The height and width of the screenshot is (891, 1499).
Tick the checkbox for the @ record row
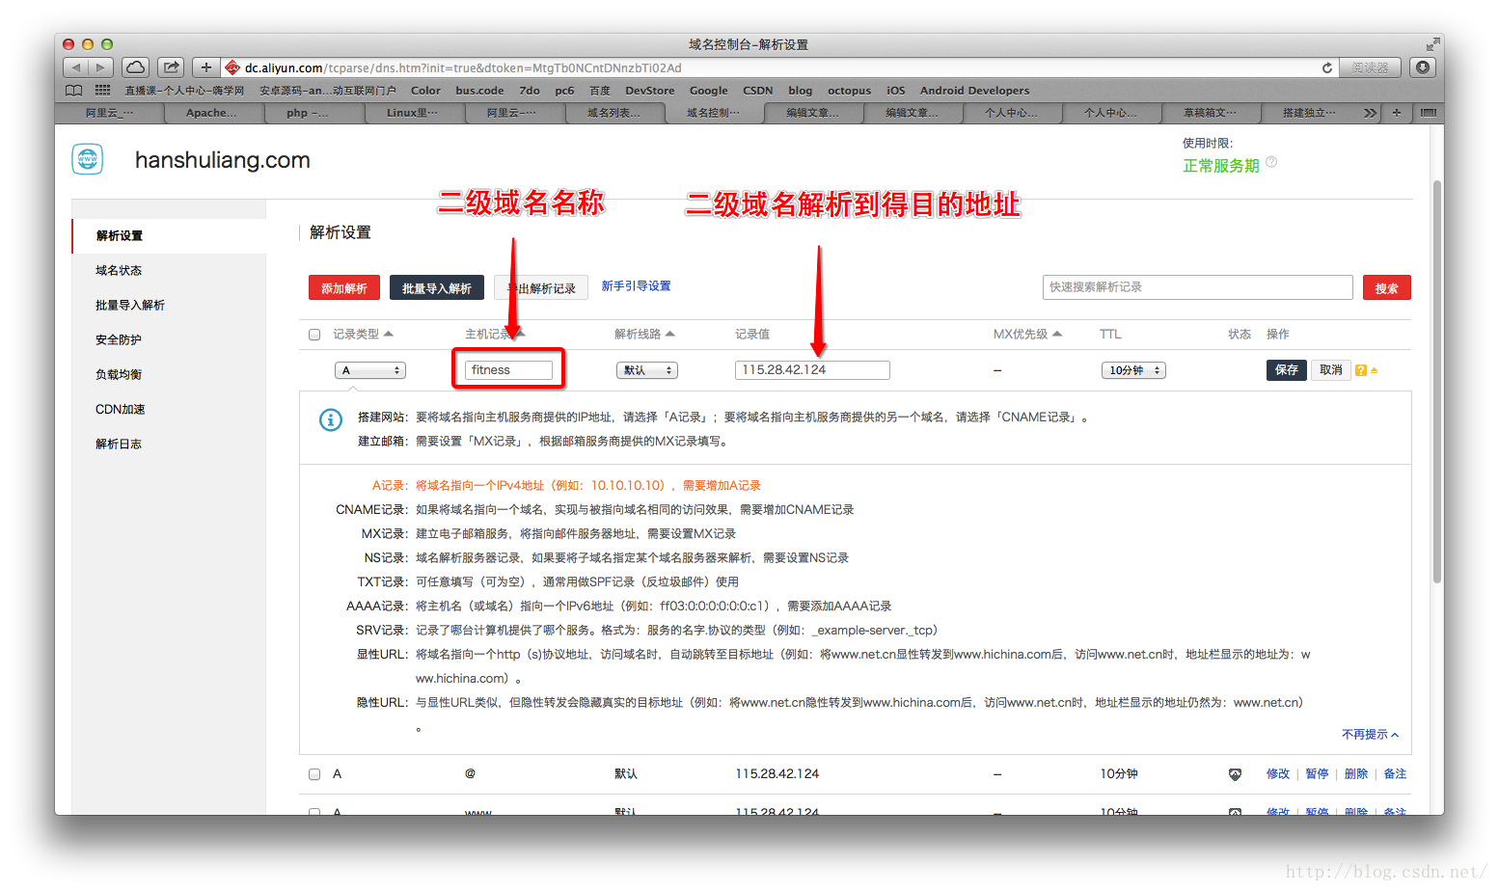[x=314, y=774]
